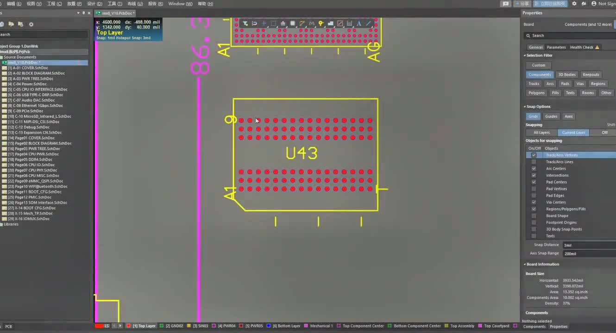Viewport: 616px width, 333px height.
Task: Click the U43 component designator on board
Action: click(x=302, y=153)
